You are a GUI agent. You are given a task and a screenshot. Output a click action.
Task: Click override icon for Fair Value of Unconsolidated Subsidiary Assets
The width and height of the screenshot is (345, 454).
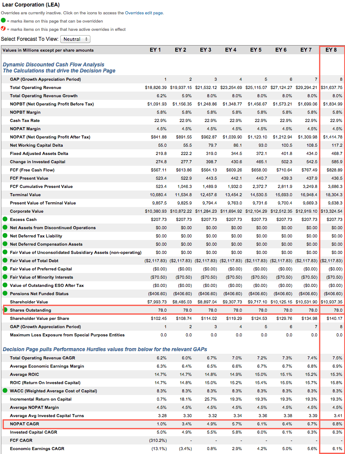[x=5, y=252]
